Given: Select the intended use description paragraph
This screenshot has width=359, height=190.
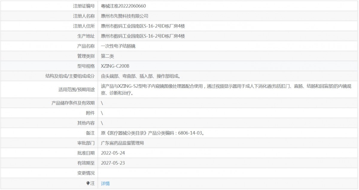Looking at the screenshot, I should pyautogui.click(x=227, y=89).
